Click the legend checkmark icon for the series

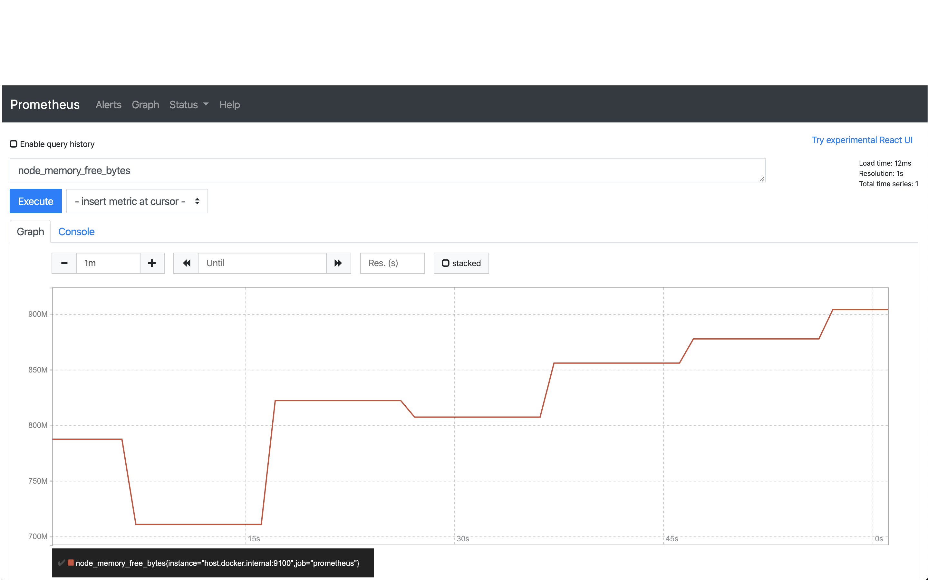click(61, 563)
